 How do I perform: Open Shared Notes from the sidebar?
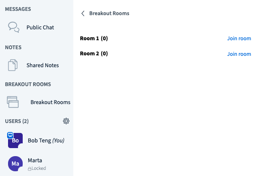pos(36,65)
